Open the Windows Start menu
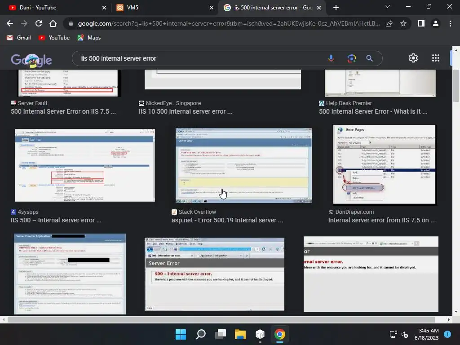The image size is (460, 345). pos(181,334)
